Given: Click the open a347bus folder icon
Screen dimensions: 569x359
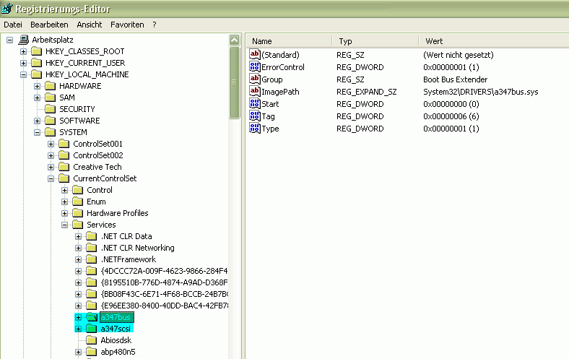Looking at the screenshot, I should (92, 317).
